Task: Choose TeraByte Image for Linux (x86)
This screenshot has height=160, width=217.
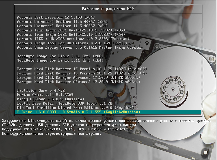Action: pos(60,56)
